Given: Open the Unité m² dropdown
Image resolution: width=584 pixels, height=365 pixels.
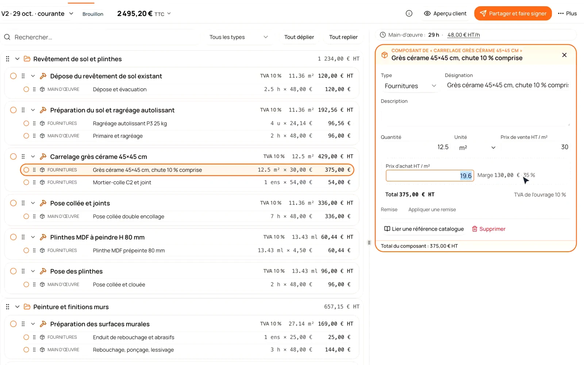Looking at the screenshot, I should (477, 147).
